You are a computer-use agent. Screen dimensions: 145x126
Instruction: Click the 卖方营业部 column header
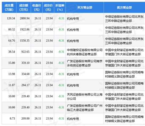[125, 8]
